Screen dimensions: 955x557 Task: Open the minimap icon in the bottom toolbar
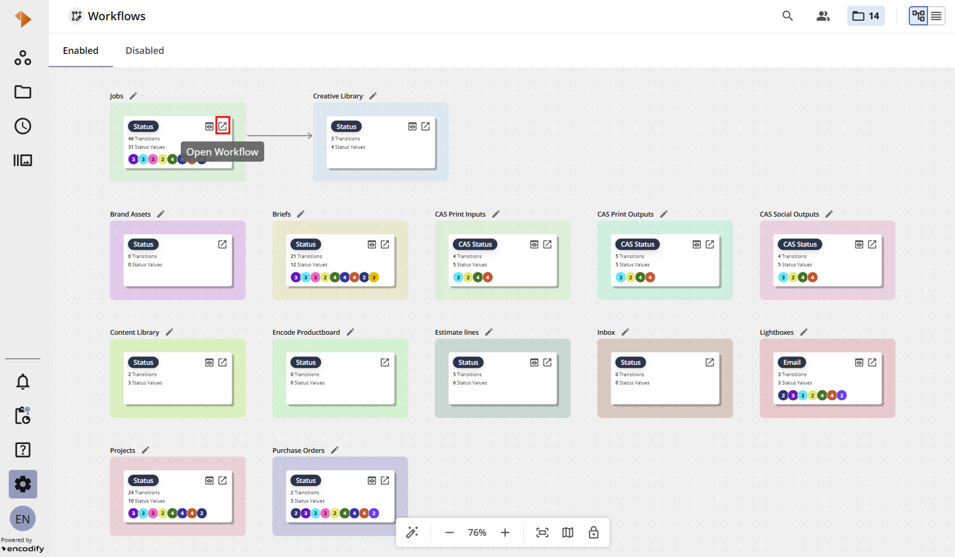pos(568,532)
